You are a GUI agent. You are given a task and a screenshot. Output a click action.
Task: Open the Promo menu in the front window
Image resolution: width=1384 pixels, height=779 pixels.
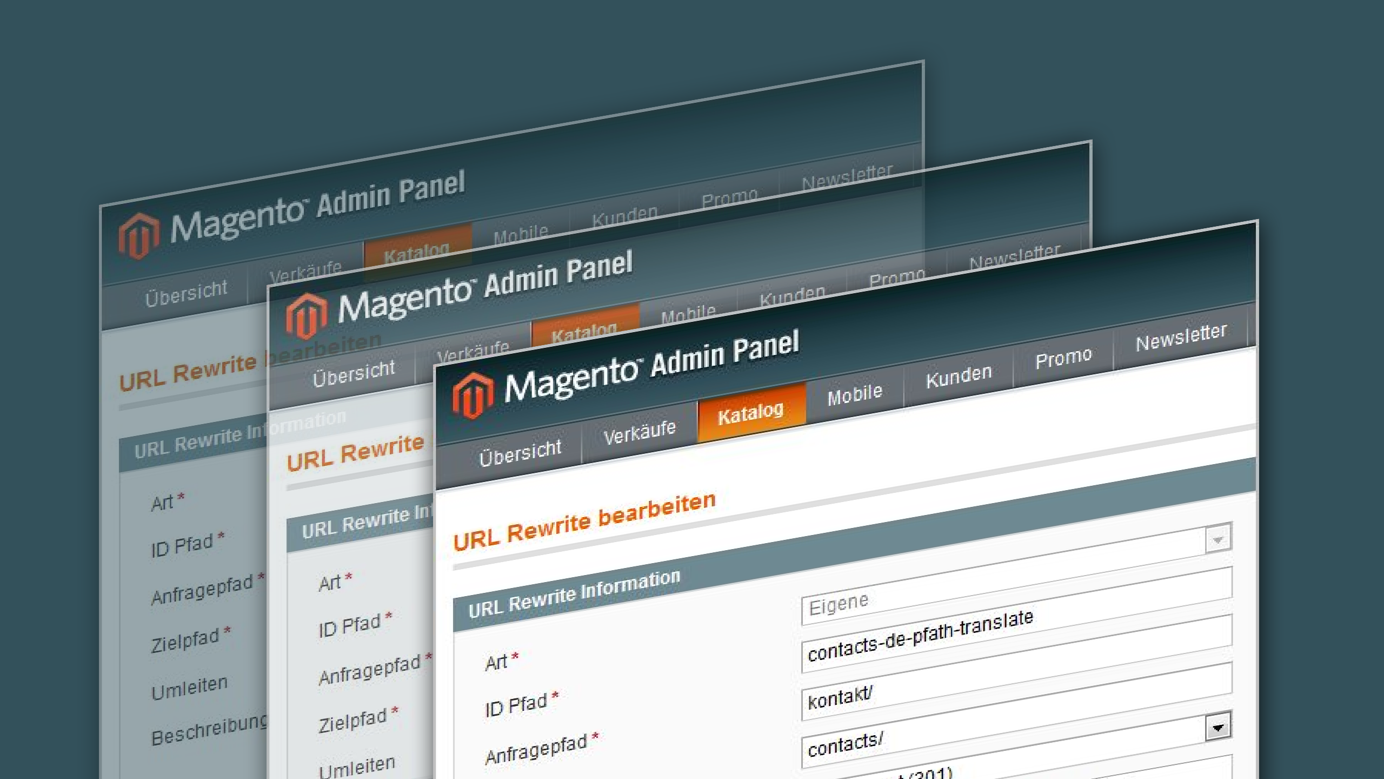coord(1063,358)
